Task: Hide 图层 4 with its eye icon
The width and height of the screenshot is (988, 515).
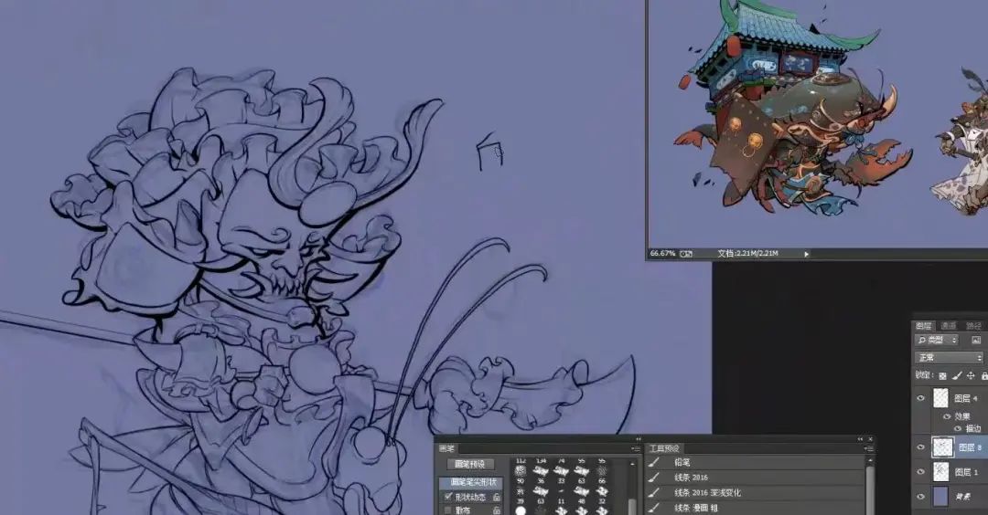Action: click(921, 398)
